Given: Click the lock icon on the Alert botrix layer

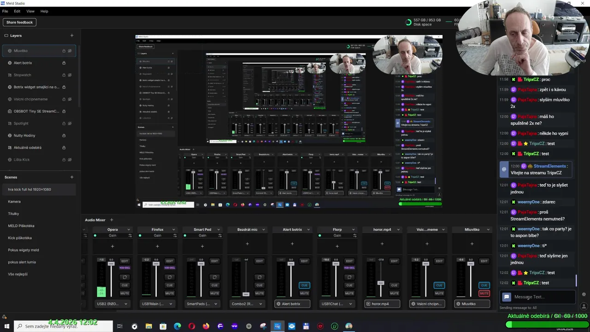Looking at the screenshot, I should [64, 63].
